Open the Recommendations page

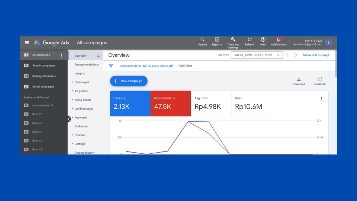pyautogui.click(x=87, y=65)
